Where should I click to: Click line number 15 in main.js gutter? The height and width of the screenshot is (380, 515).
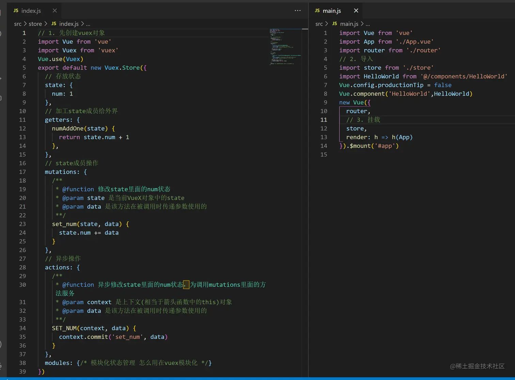324,155
